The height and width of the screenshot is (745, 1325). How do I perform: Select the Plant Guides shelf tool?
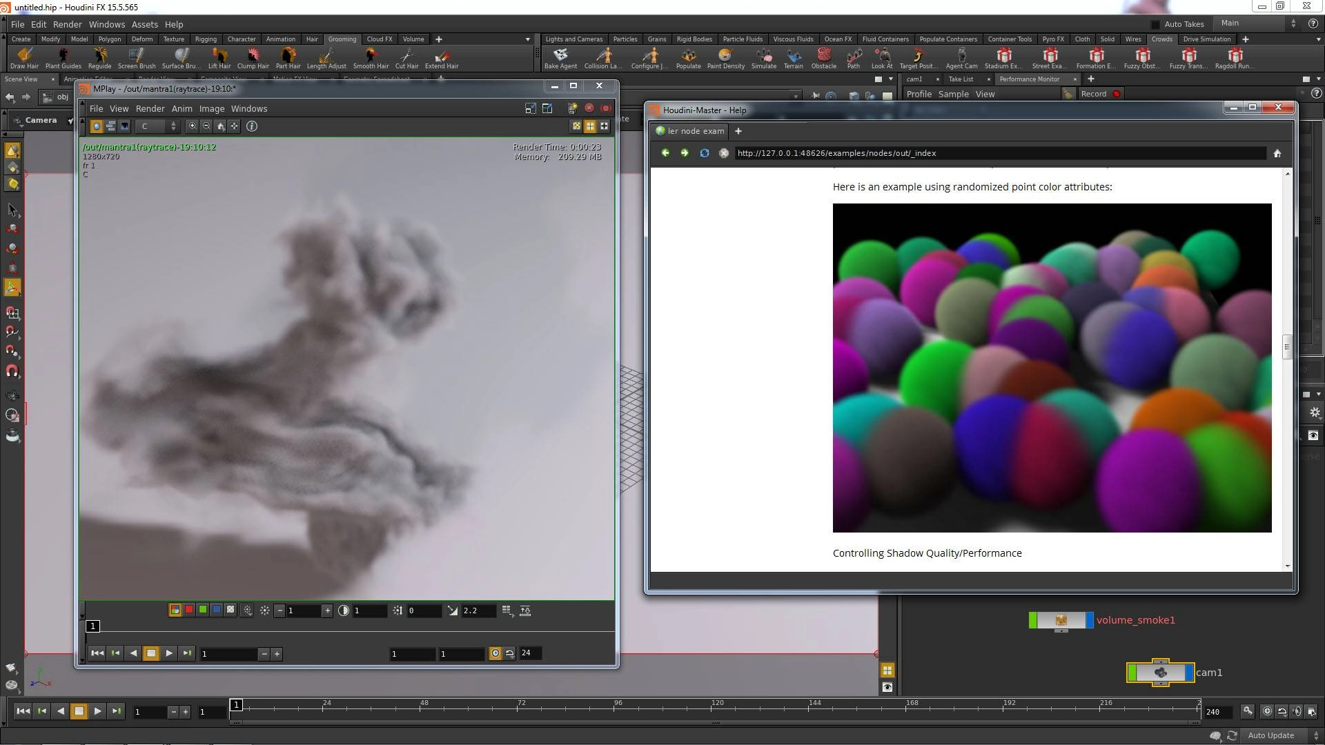click(x=63, y=58)
